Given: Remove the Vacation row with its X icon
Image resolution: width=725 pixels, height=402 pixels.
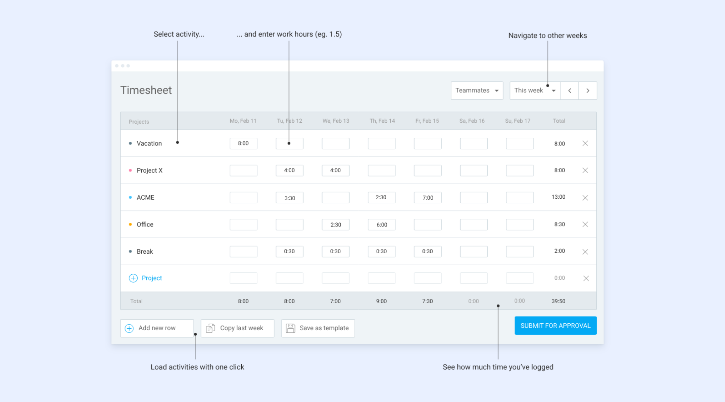Looking at the screenshot, I should [585, 143].
